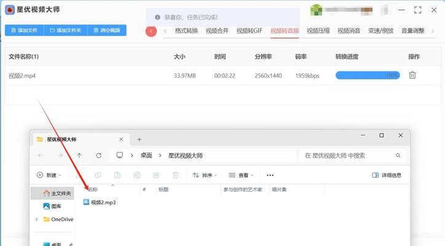Viewport: 445px width, 246px height.
Task: Sort by the 名称 column header
Action: pyautogui.click(x=93, y=189)
